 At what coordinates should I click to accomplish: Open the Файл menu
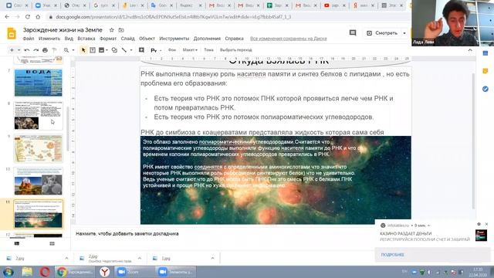29,39
